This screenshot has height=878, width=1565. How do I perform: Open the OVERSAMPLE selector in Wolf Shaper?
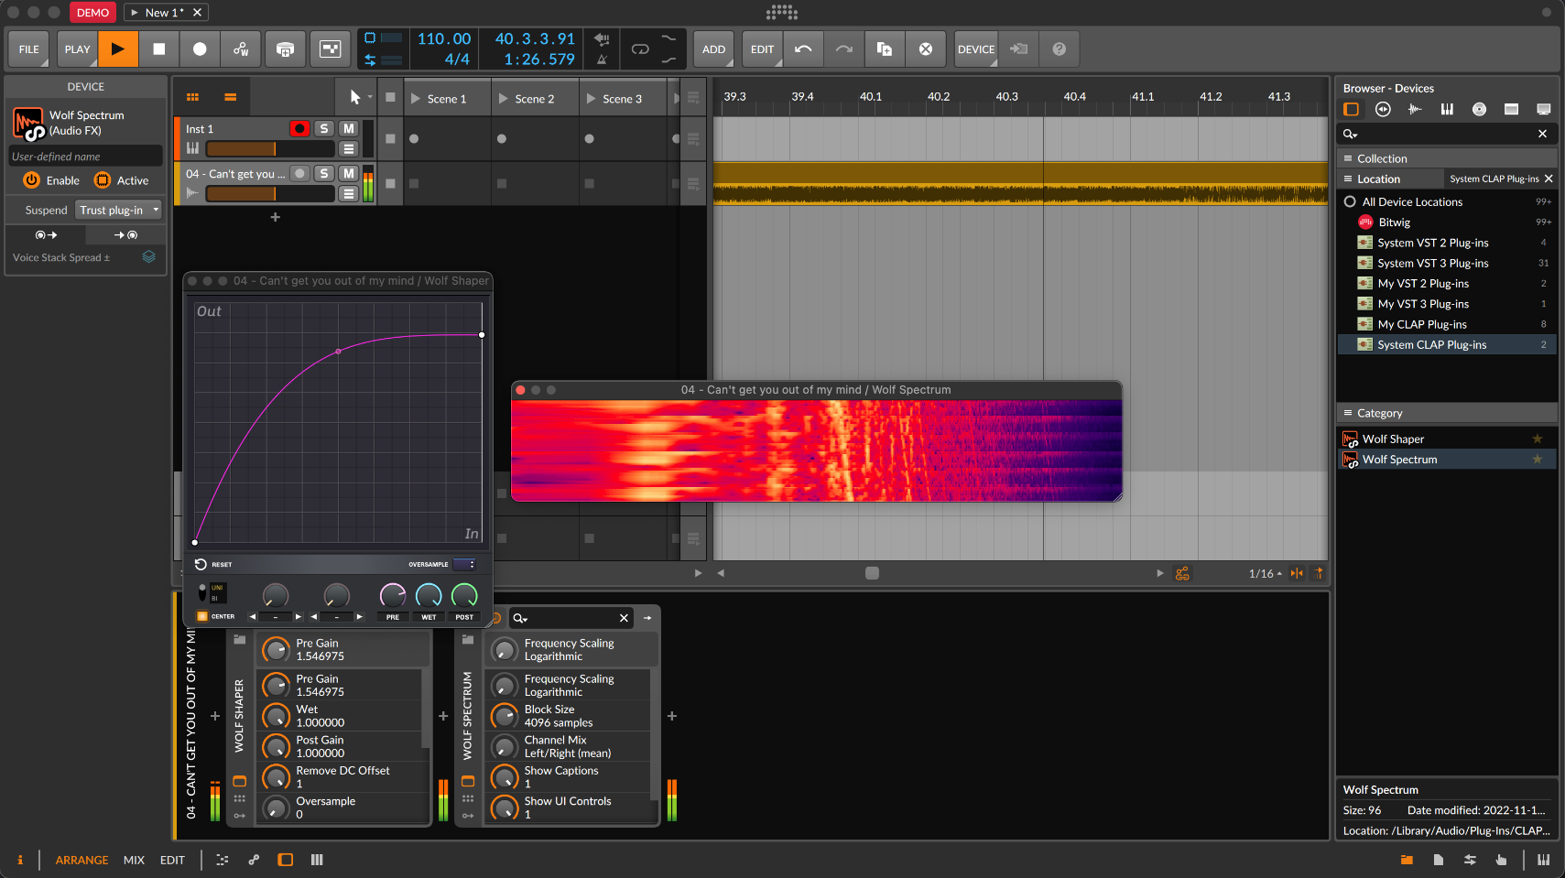point(464,565)
